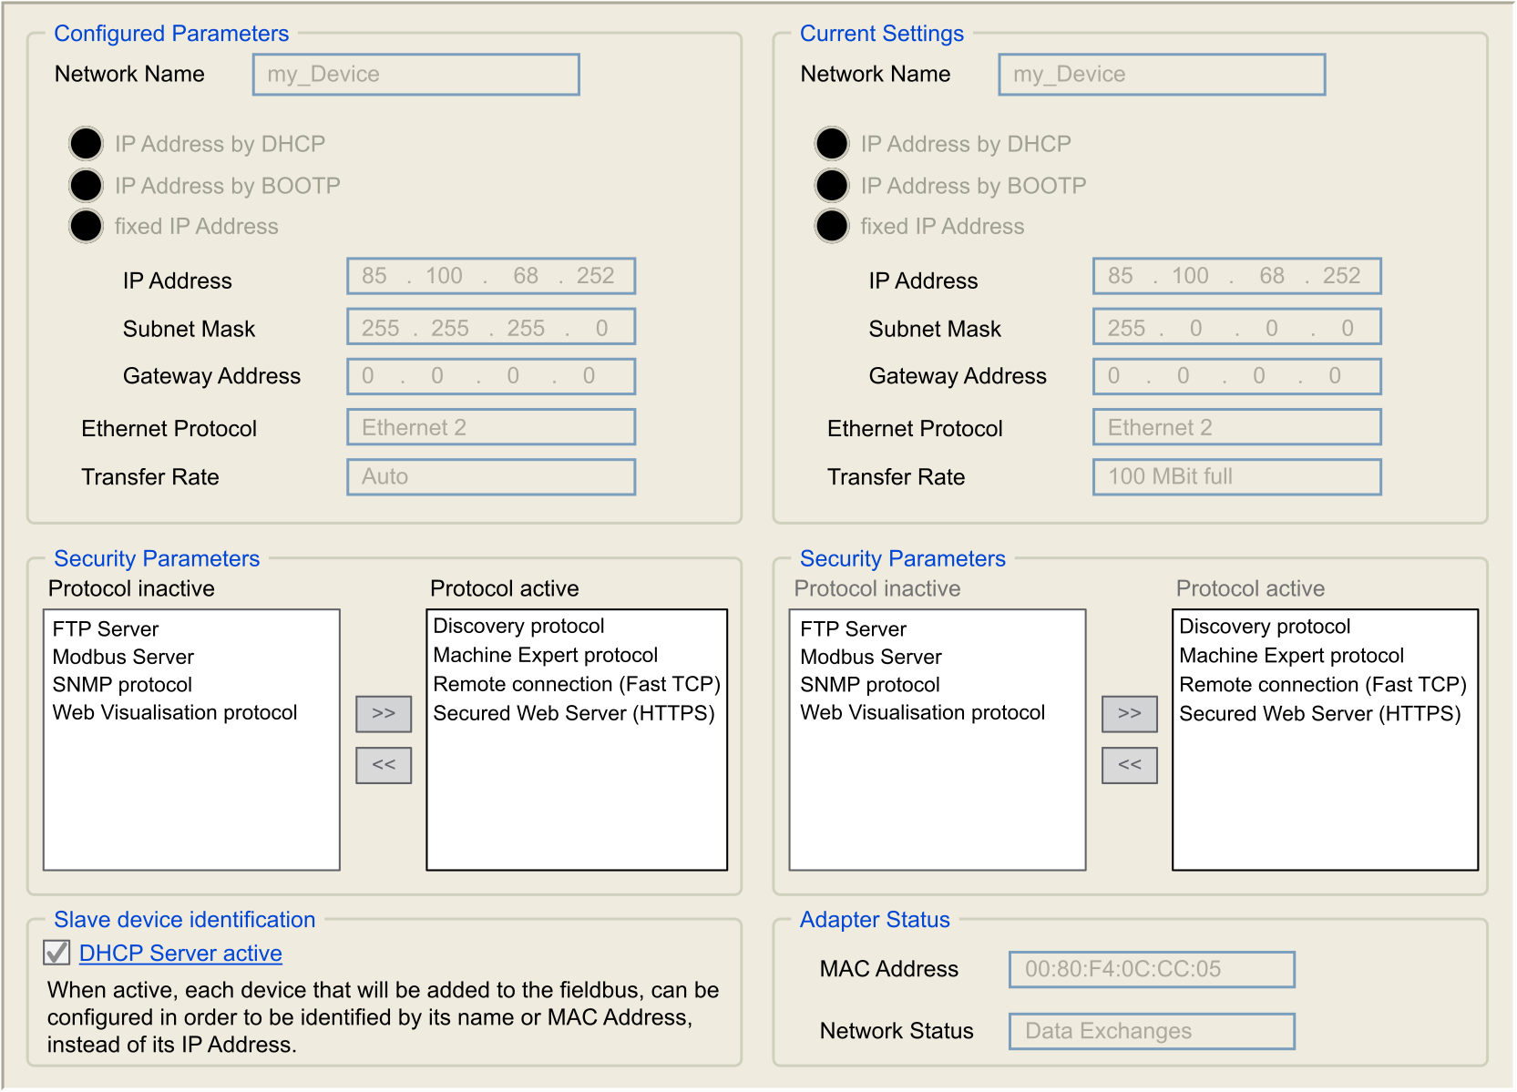Select IP Address by DHCP in Configured Parameters
Viewport: 1517px width, 1092px height.
pos(86,143)
